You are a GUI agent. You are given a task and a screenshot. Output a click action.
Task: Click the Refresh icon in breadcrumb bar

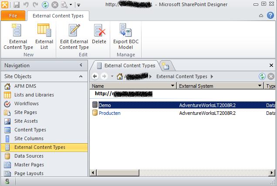262,76
